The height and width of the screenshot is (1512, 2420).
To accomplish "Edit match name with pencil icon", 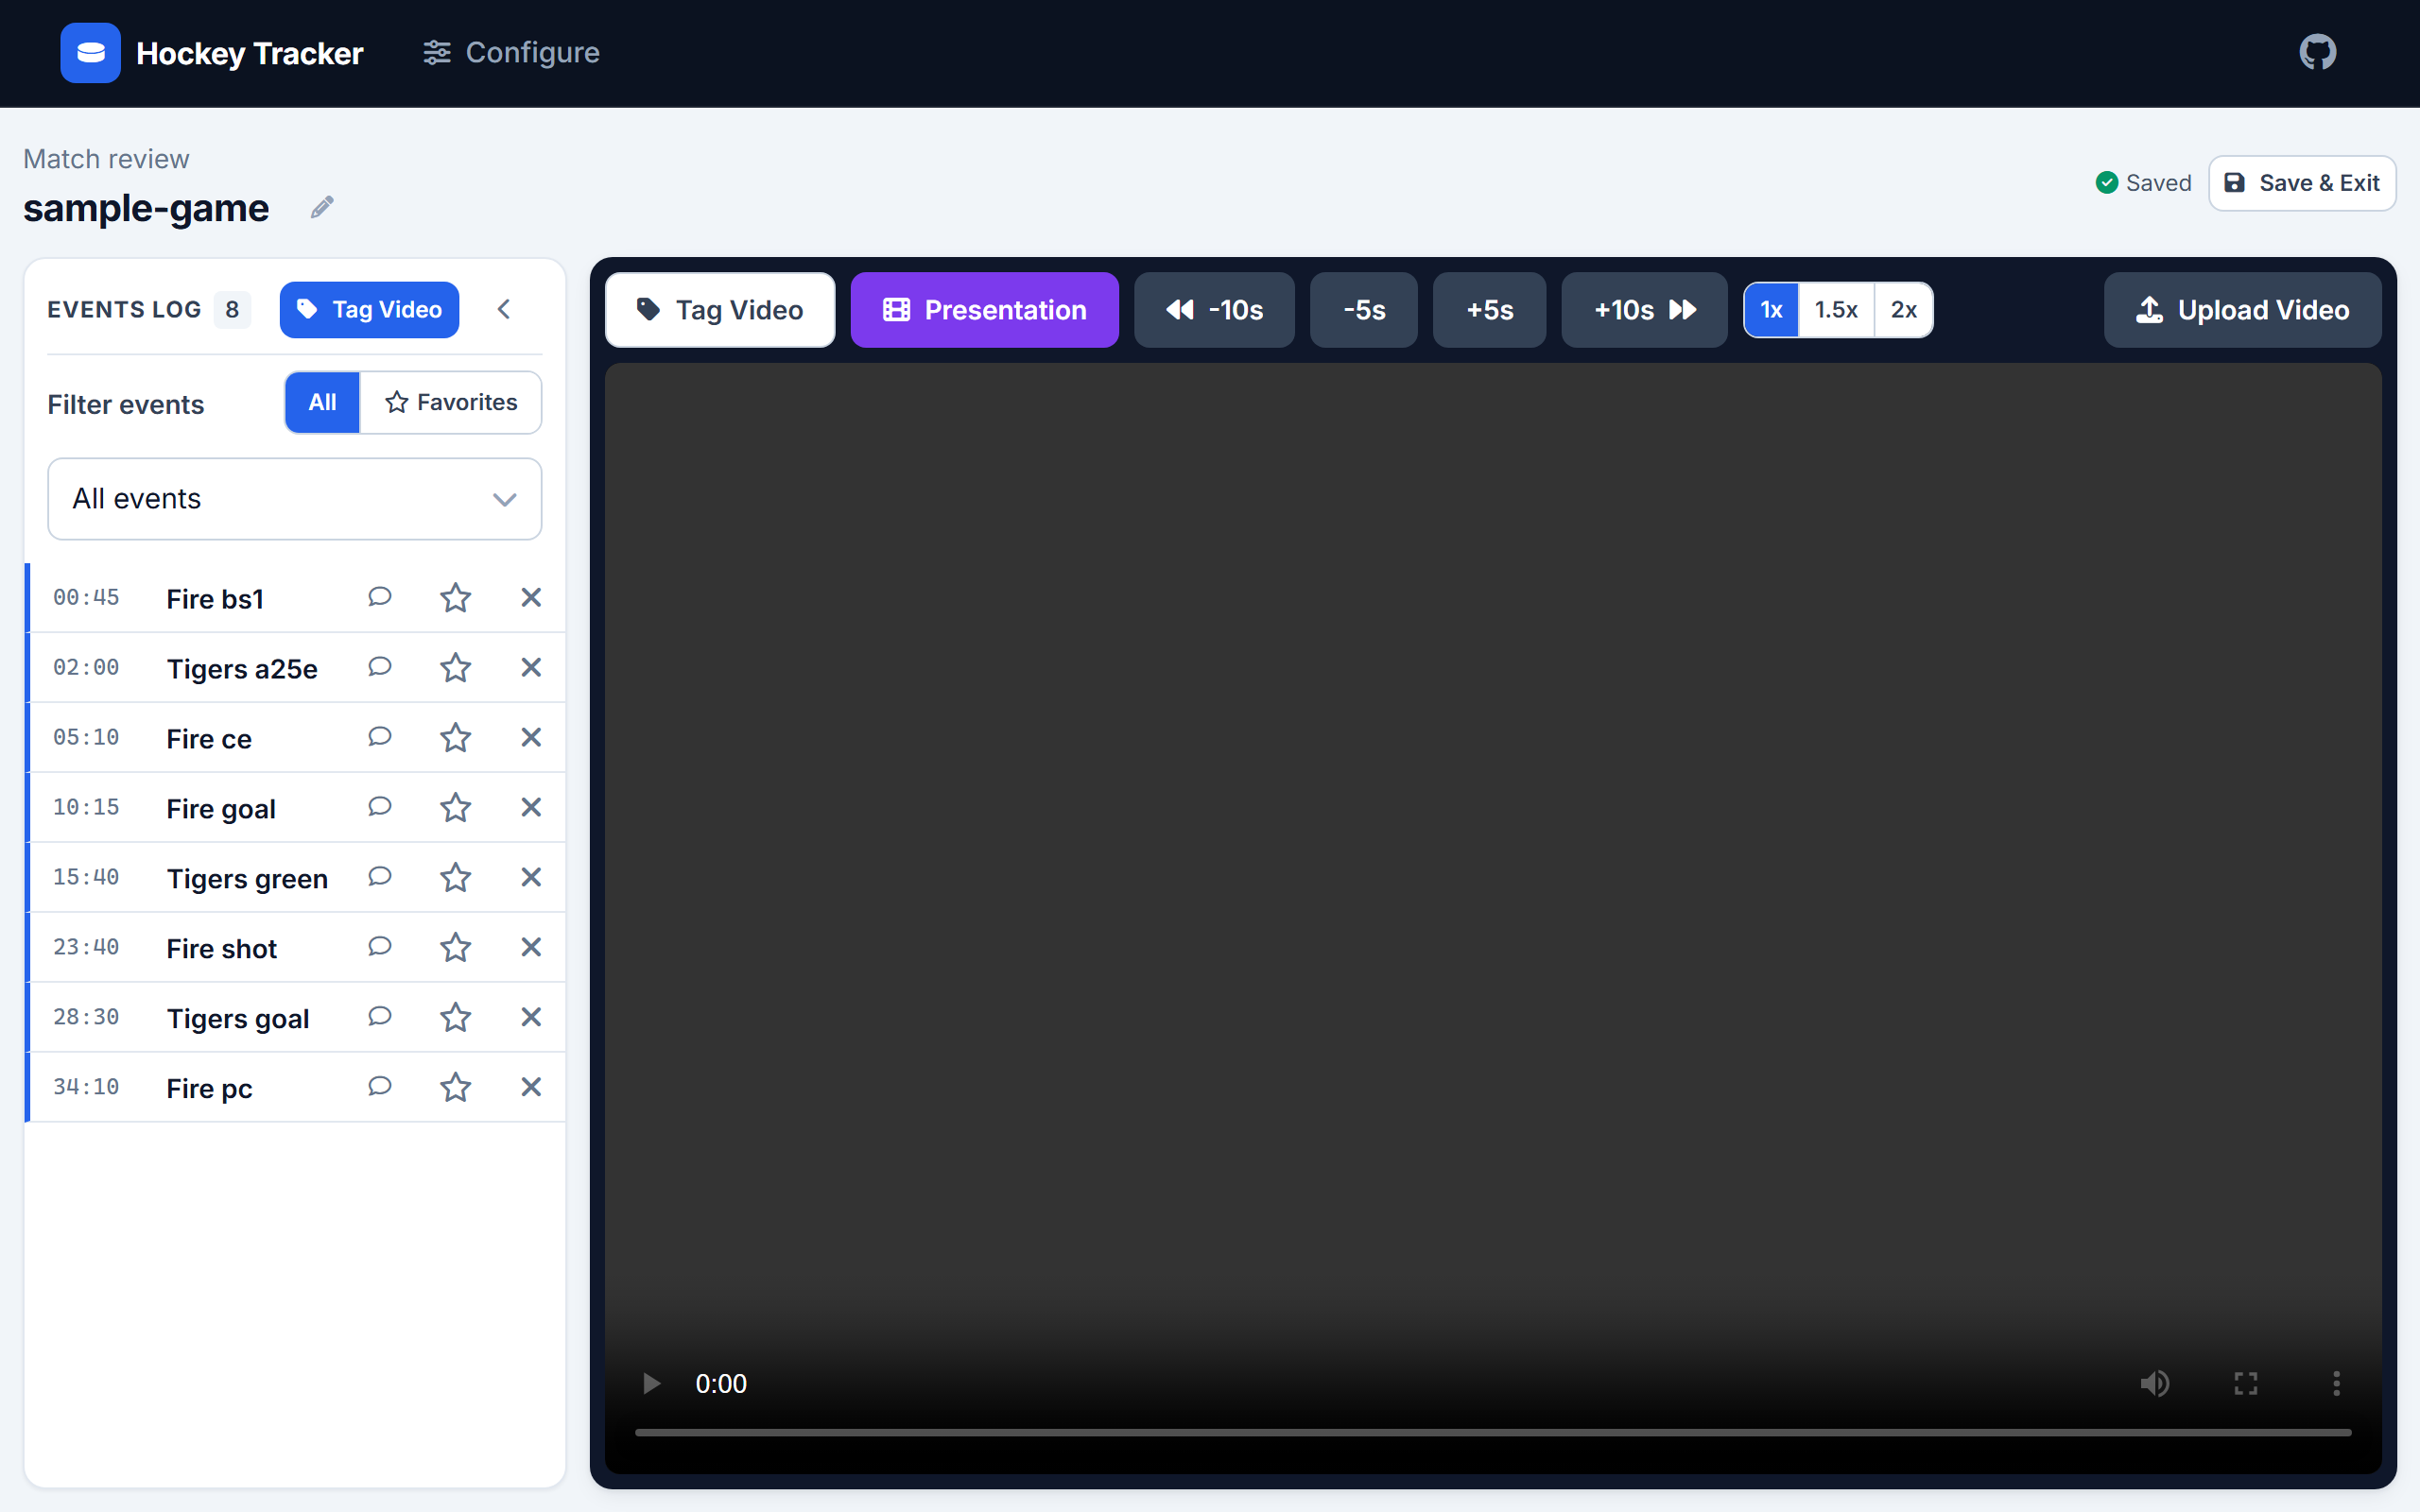I will click(321, 207).
